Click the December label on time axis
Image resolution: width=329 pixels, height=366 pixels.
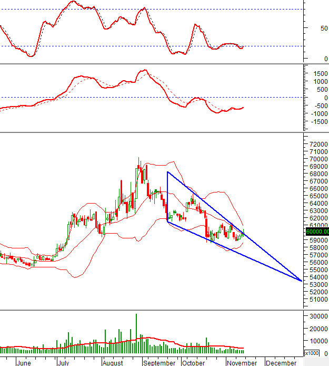pos(280,363)
